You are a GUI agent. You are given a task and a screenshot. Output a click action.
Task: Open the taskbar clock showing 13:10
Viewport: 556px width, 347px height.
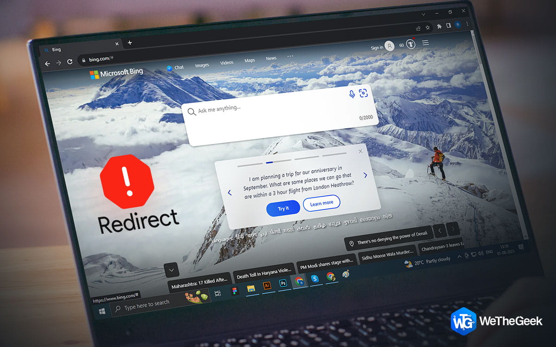(504, 250)
